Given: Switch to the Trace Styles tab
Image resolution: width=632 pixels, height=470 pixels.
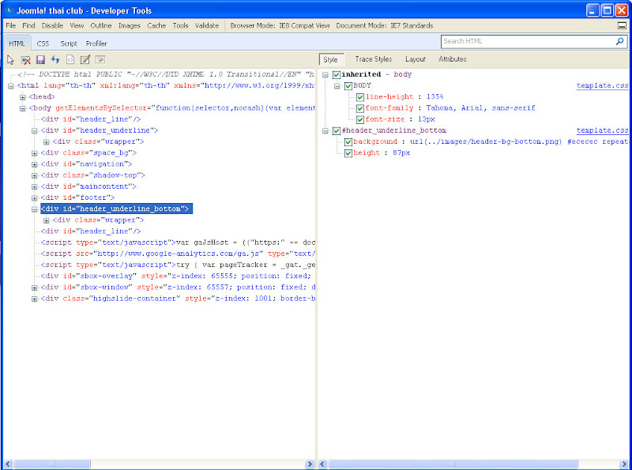Looking at the screenshot, I should click(373, 59).
